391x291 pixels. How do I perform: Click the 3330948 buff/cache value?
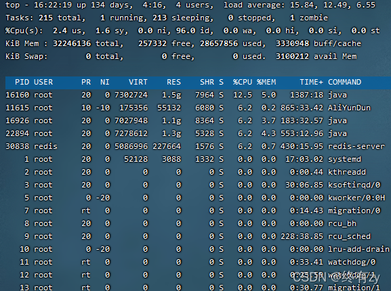pos(318,43)
